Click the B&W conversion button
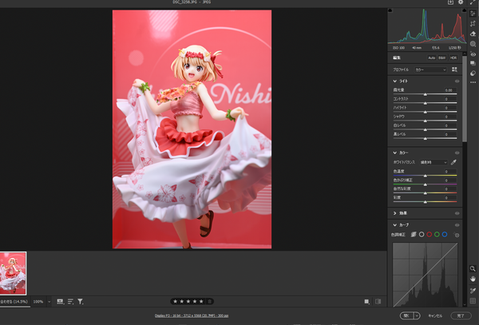 [x=441, y=57]
